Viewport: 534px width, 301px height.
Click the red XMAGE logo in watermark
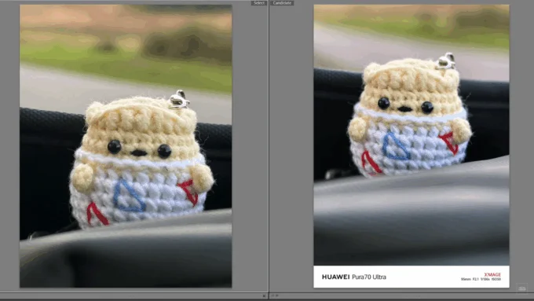coord(492,274)
